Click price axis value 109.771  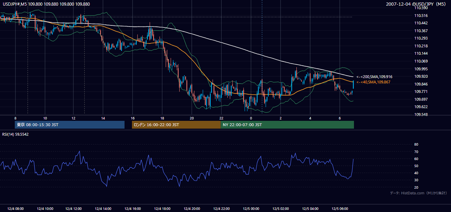point(421,92)
